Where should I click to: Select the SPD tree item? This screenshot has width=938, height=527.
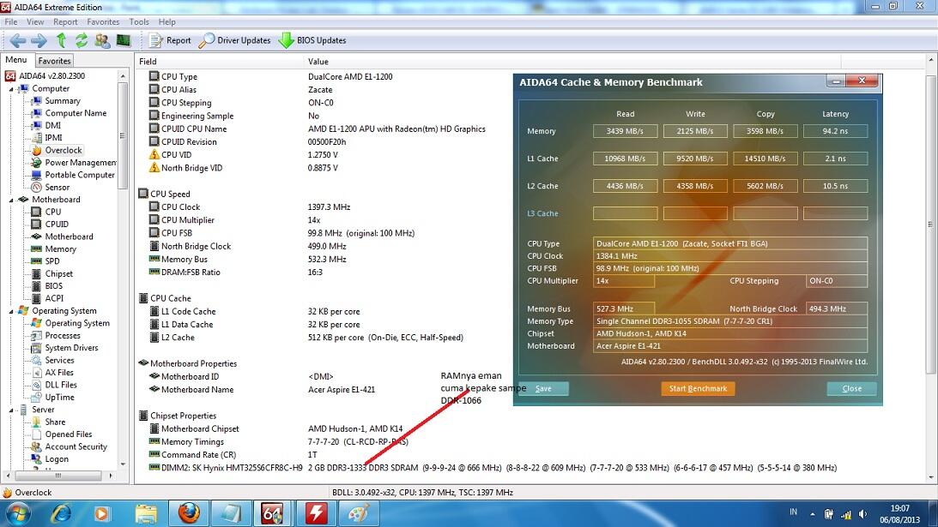click(x=52, y=261)
